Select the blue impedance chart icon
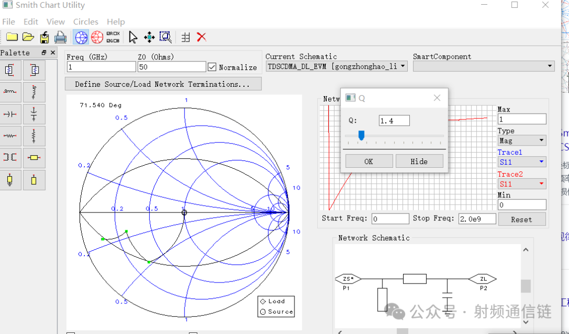Image resolution: width=569 pixels, height=334 pixels. click(x=81, y=37)
